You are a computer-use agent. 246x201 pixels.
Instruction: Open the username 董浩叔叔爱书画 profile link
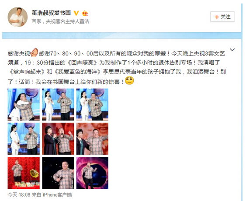click(51, 13)
